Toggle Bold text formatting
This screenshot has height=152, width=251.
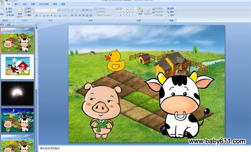[x=37, y=15]
